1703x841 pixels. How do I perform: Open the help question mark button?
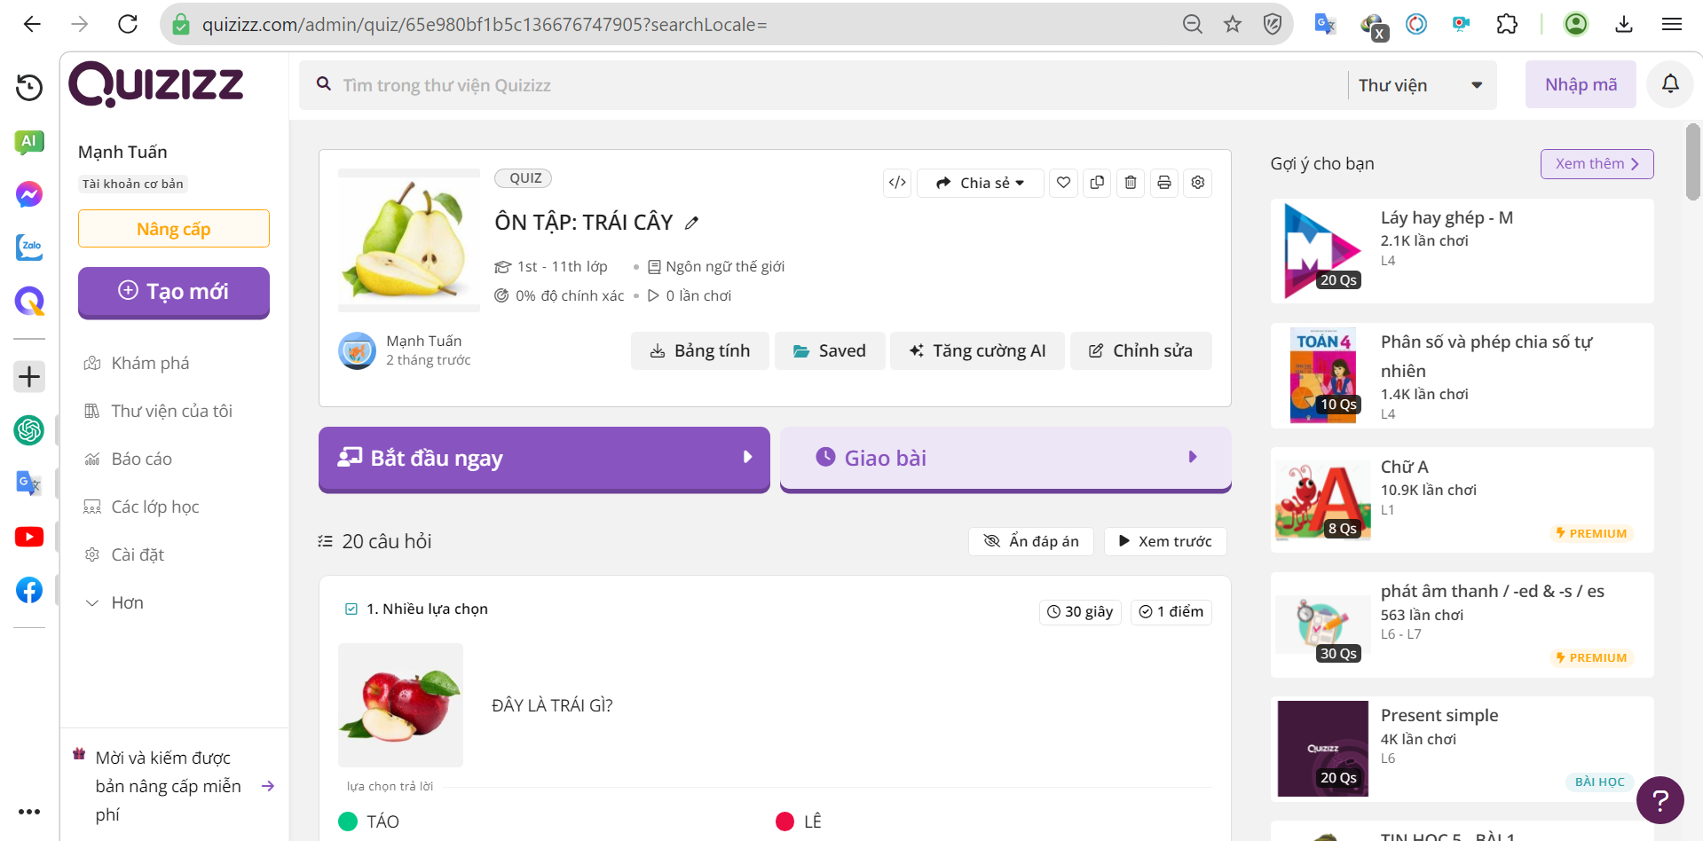click(1660, 800)
